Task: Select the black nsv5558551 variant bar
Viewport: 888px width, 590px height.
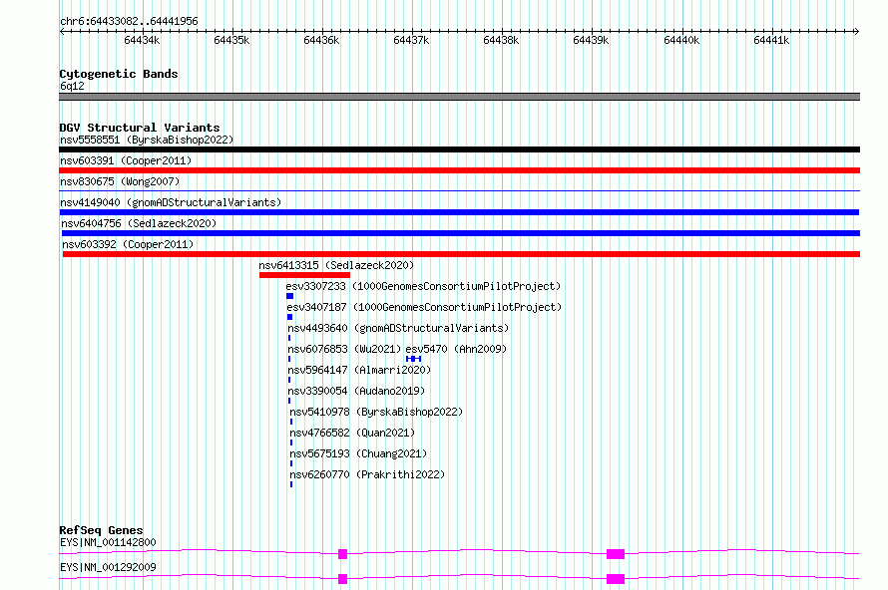Action: point(459,149)
